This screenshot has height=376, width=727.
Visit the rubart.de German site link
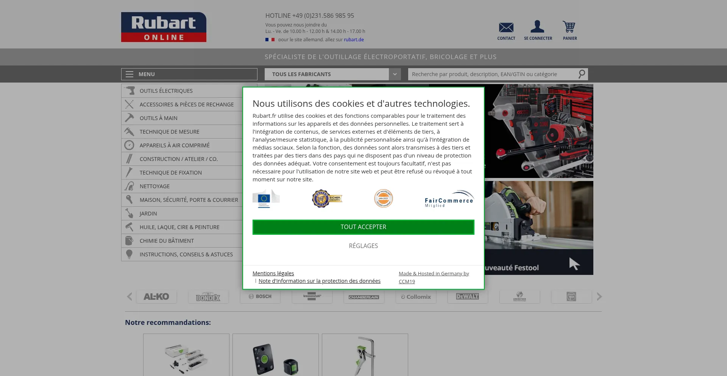click(354, 40)
